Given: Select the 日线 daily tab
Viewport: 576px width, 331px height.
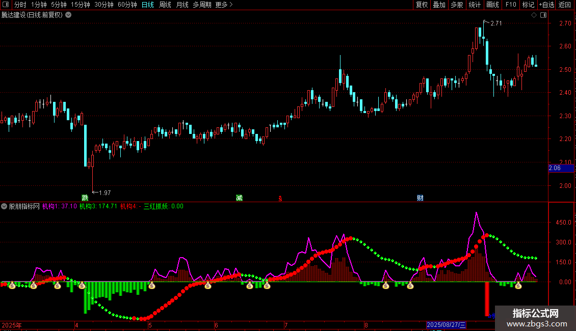Looking at the screenshot, I should (x=148, y=5).
